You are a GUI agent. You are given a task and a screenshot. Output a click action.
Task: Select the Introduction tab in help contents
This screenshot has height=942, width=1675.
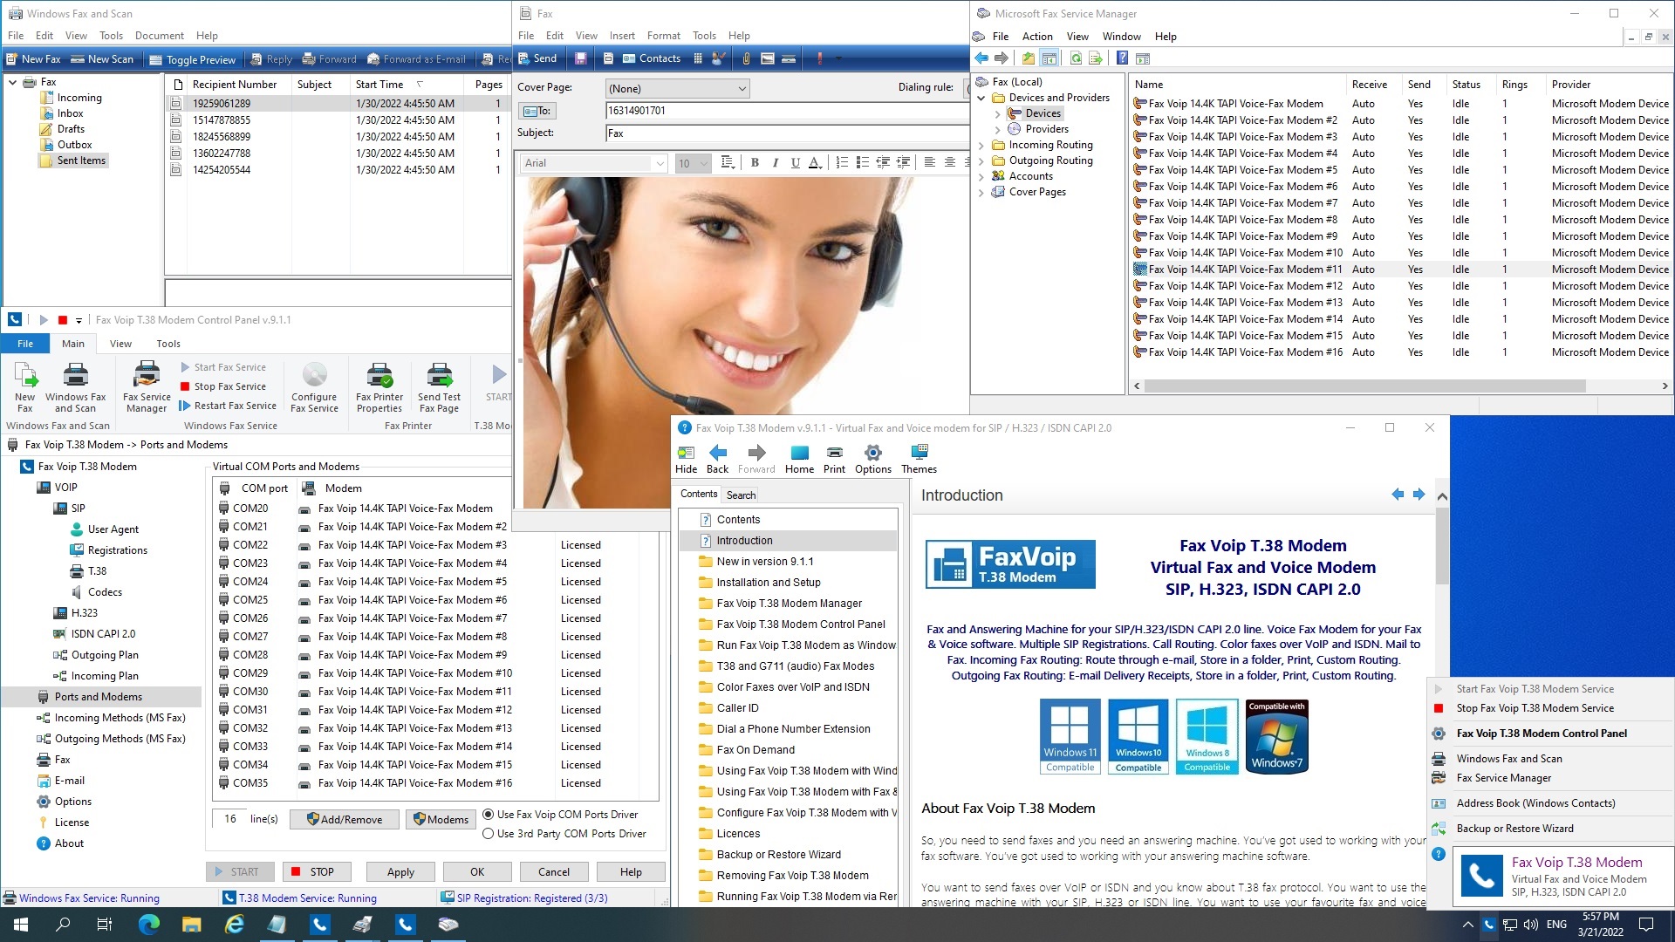(746, 541)
